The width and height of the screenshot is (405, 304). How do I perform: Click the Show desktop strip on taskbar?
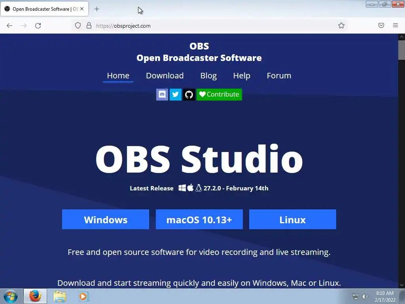pos(402,296)
